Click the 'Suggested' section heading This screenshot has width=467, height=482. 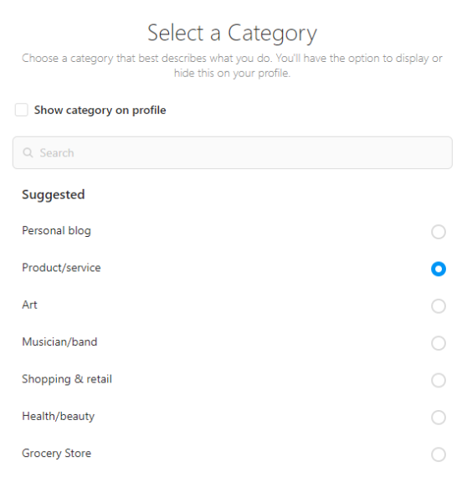pos(54,195)
